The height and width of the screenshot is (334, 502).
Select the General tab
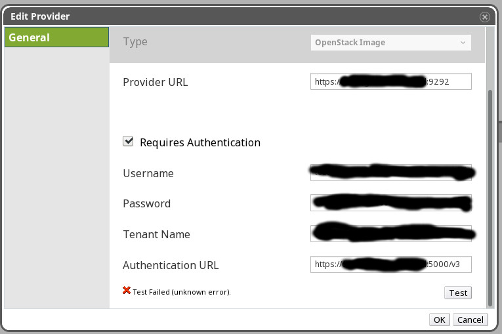point(56,37)
